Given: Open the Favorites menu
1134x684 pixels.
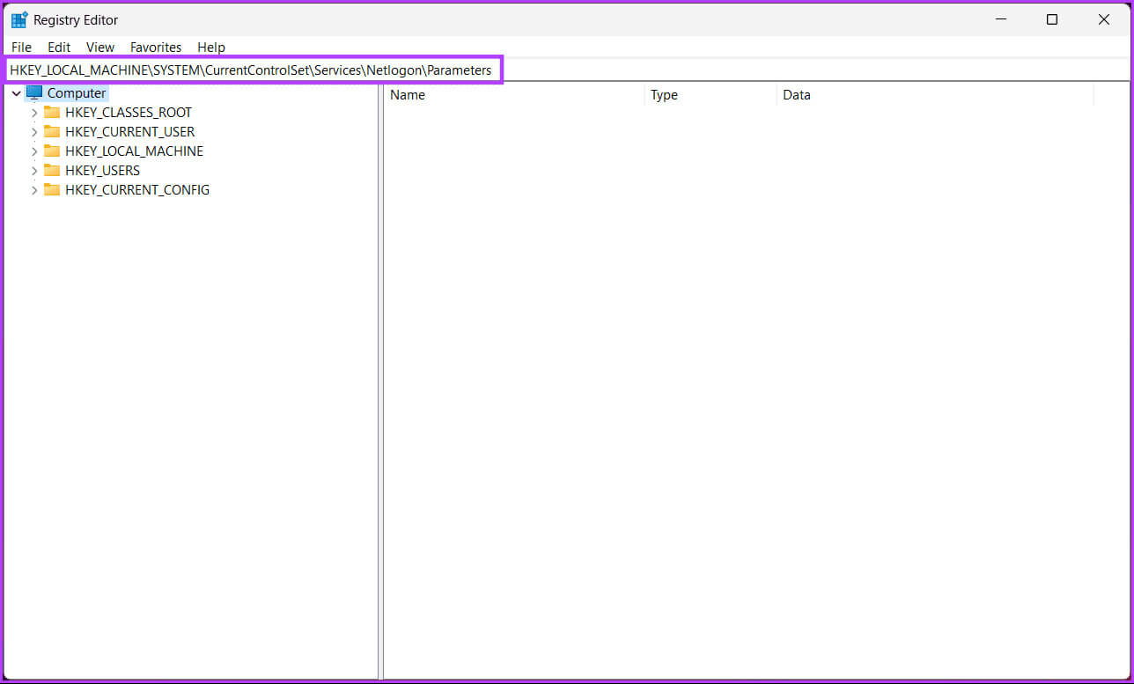Looking at the screenshot, I should tap(156, 48).
